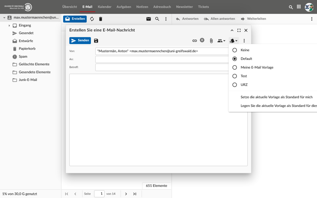Open the recipients people dropdown
This screenshot has width=317, height=198.
[221, 41]
